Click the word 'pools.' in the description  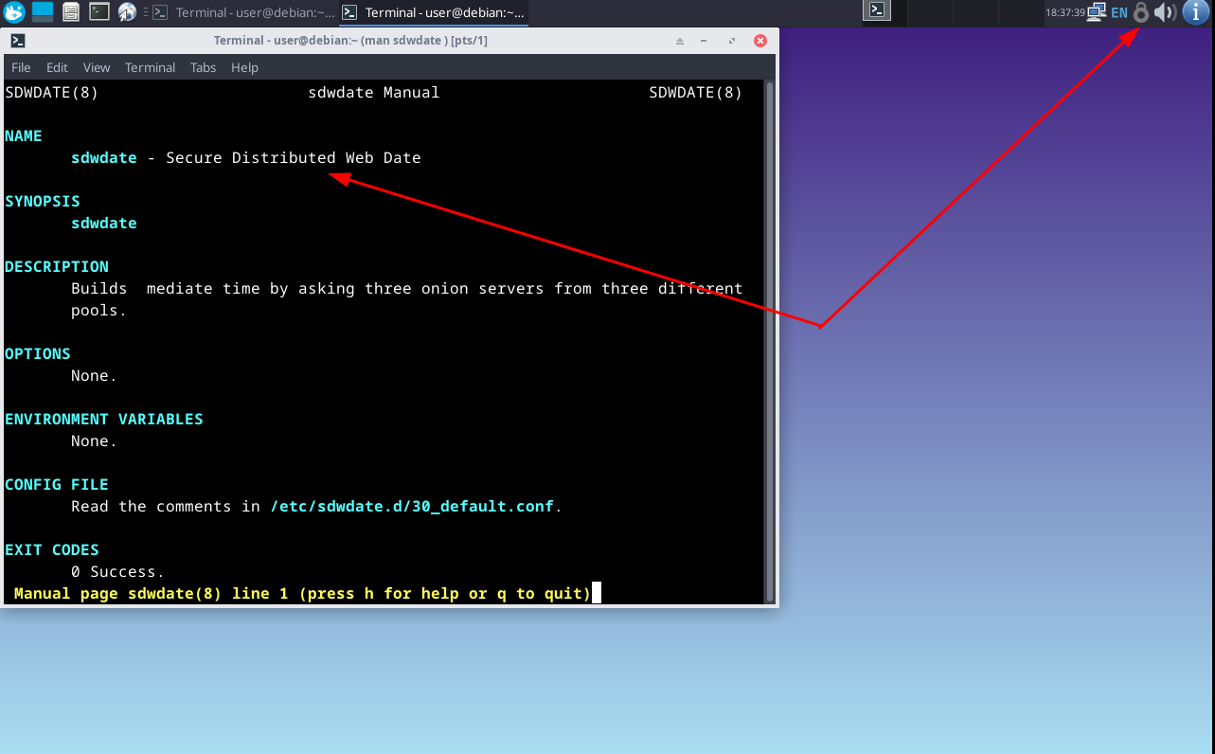click(98, 311)
